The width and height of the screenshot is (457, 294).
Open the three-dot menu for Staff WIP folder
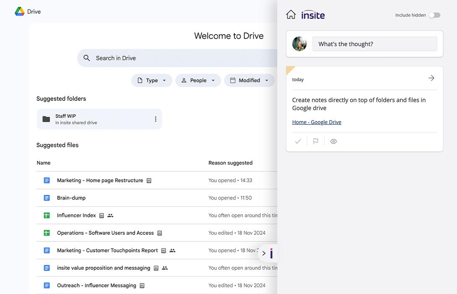(156, 119)
